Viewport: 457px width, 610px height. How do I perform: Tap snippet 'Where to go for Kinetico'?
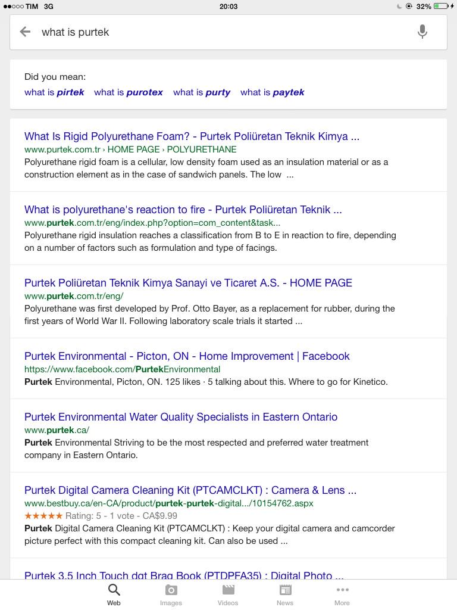pyautogui.click(x=206, y=382)
